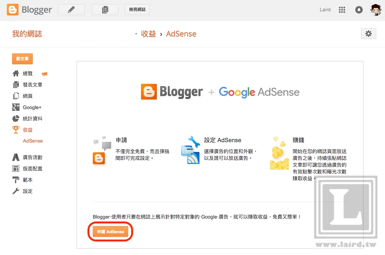This screenshot has height=255, width=385.
Task: Click the layout icon beside 版面配置
Action: [x=16, y=168]
